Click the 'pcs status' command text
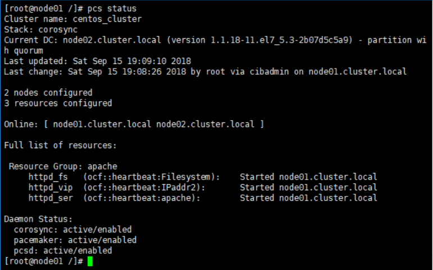433x270 pixels. (x=112, y=8)
